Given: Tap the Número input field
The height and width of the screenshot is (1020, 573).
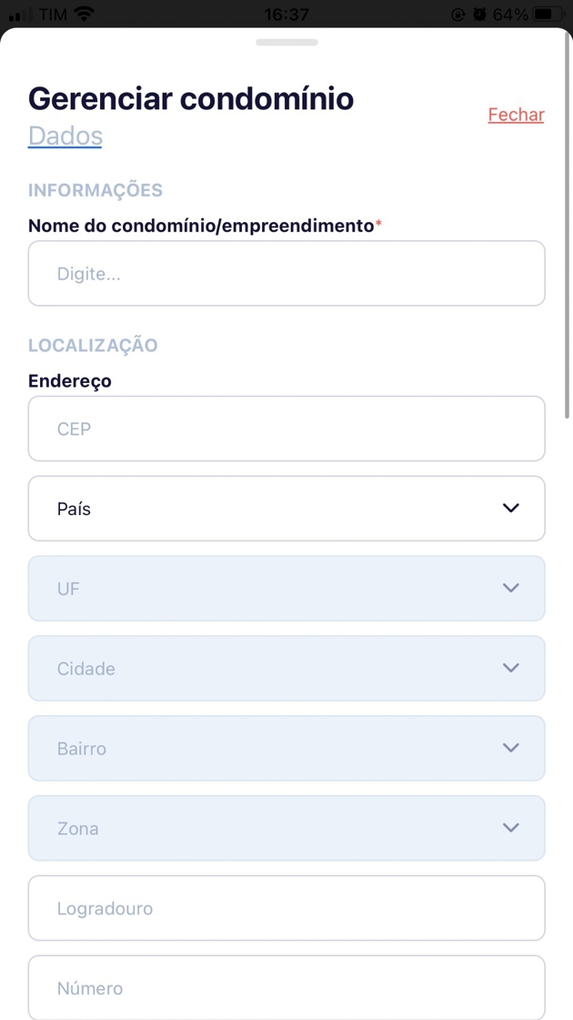Looking at the screenshot, I should pyautogui.click(x=286, y=987).
